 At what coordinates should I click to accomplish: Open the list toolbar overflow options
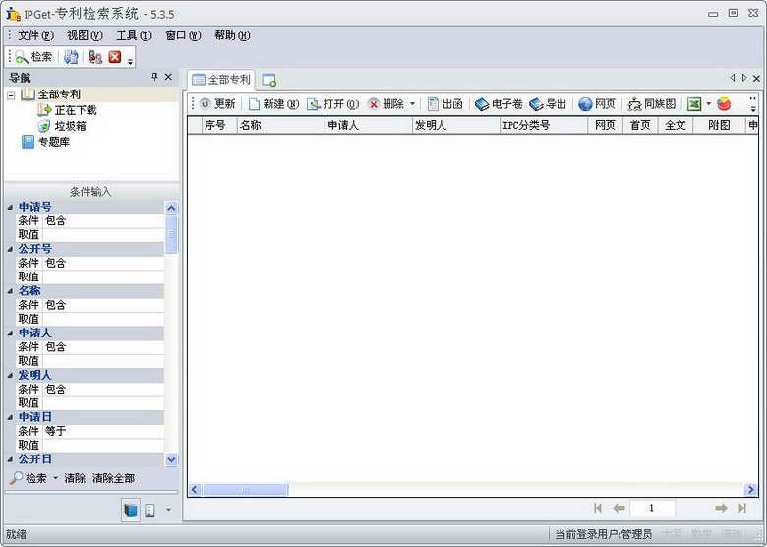[x=753, y=104]
